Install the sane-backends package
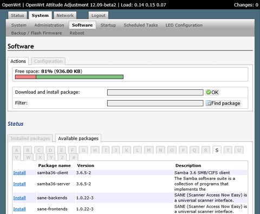 coord(19,198)
